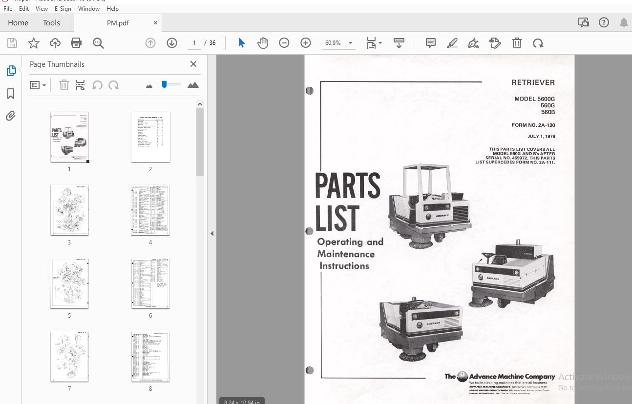This screenshot has width=632, height=404.
Task: Choose the Selection arrow tool
Action: pos(241,43)
